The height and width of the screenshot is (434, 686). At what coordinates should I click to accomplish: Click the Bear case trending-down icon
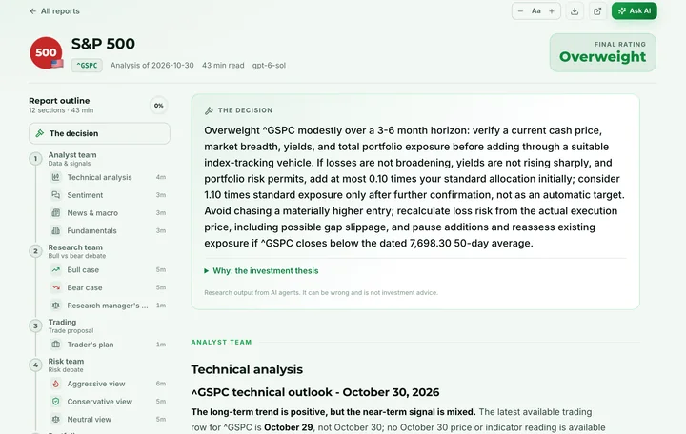(x=55, y=287)
